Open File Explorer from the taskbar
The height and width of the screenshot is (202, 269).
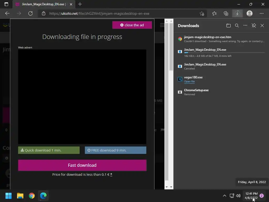pos(20,196)
